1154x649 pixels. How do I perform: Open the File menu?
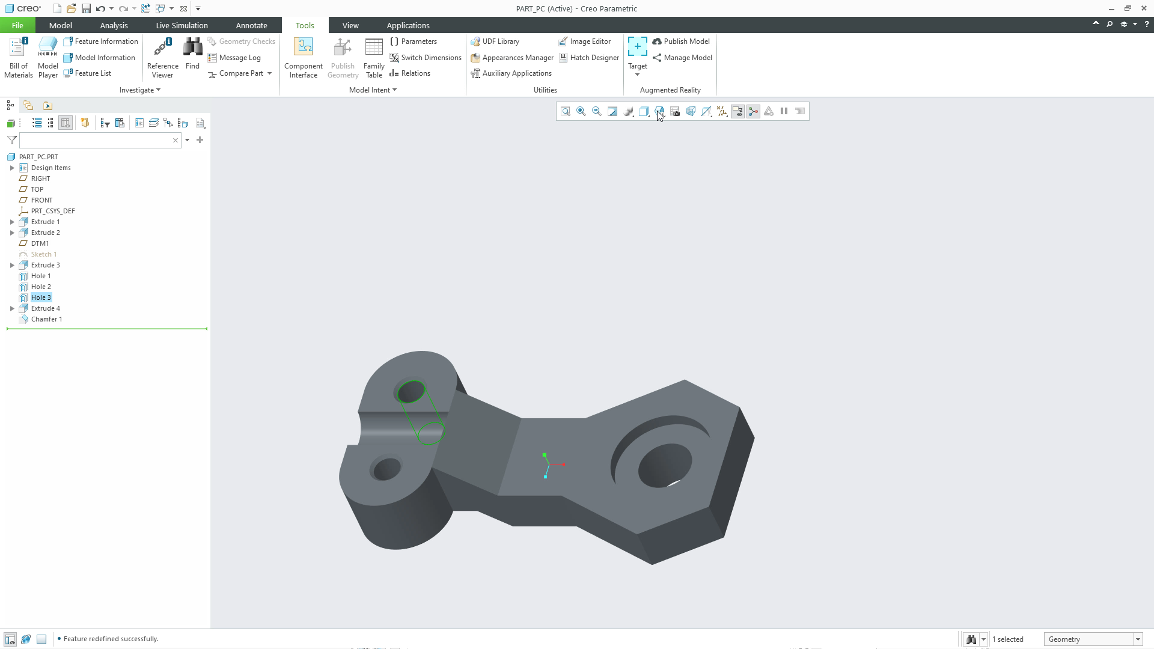point(17,25)
